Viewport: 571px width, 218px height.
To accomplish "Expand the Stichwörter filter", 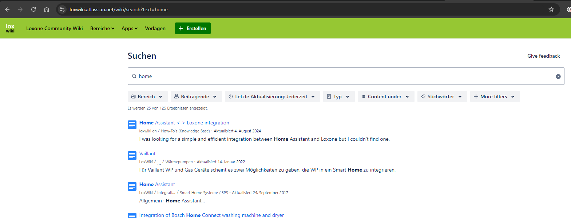I will pyautogui.click(x=442, y=96).
